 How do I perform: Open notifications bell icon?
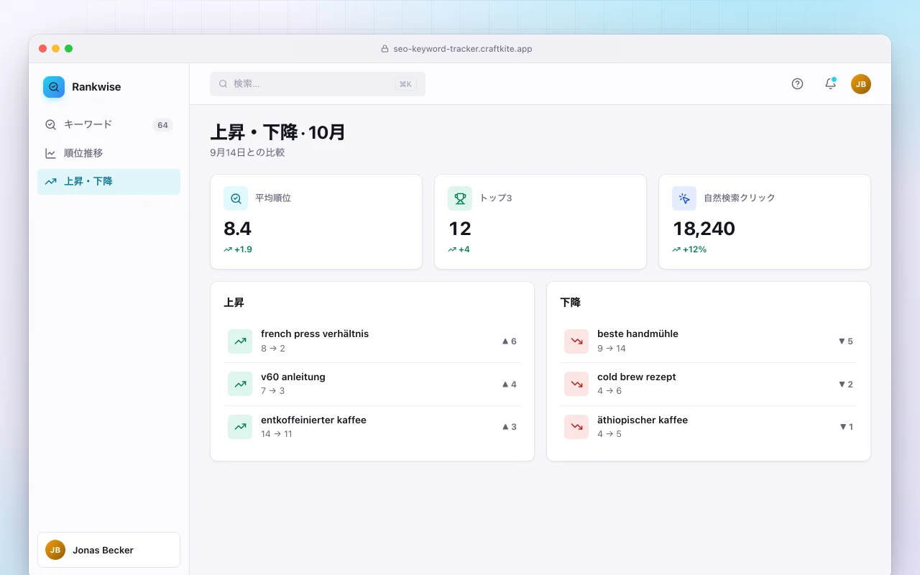830,84
